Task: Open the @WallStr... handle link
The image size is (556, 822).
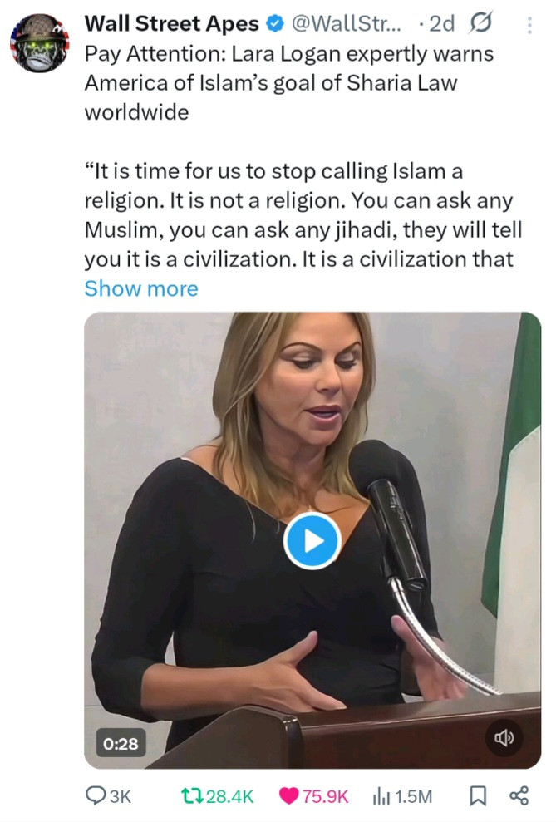Action: [x=346, y=23]
